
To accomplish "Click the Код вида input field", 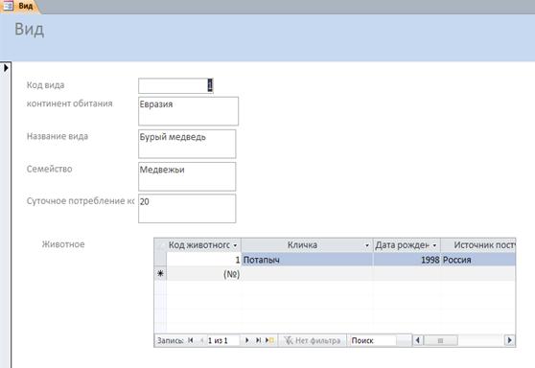I will [x=175, y=85].
